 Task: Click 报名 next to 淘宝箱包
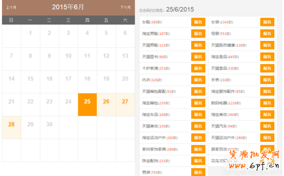(198, 103)
